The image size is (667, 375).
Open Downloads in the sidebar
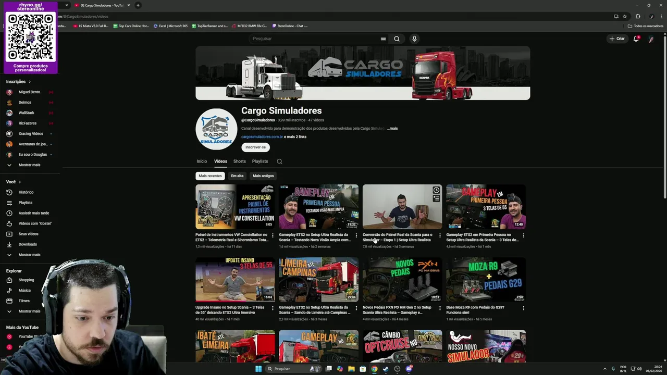click(x=29, y=244)
